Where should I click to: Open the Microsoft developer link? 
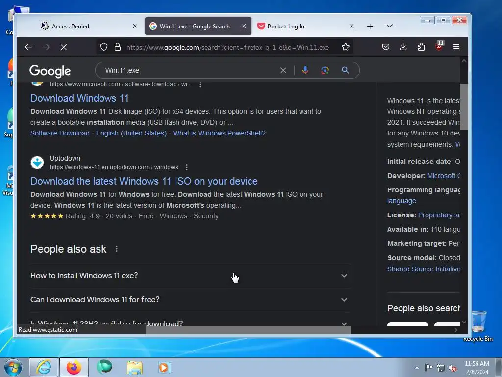pyautogui.click(x=443, y=176)
